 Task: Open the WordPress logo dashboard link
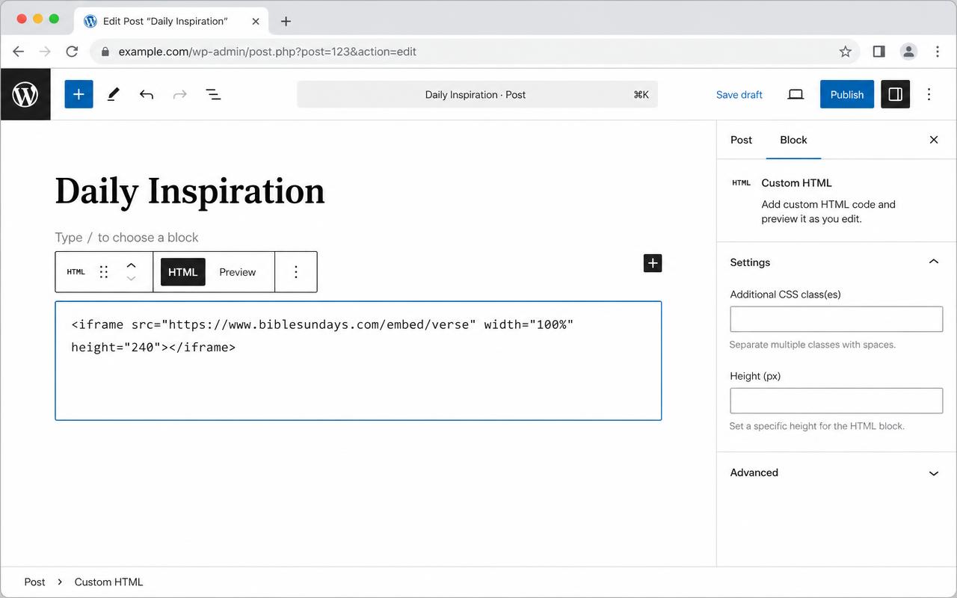point(25,94)
